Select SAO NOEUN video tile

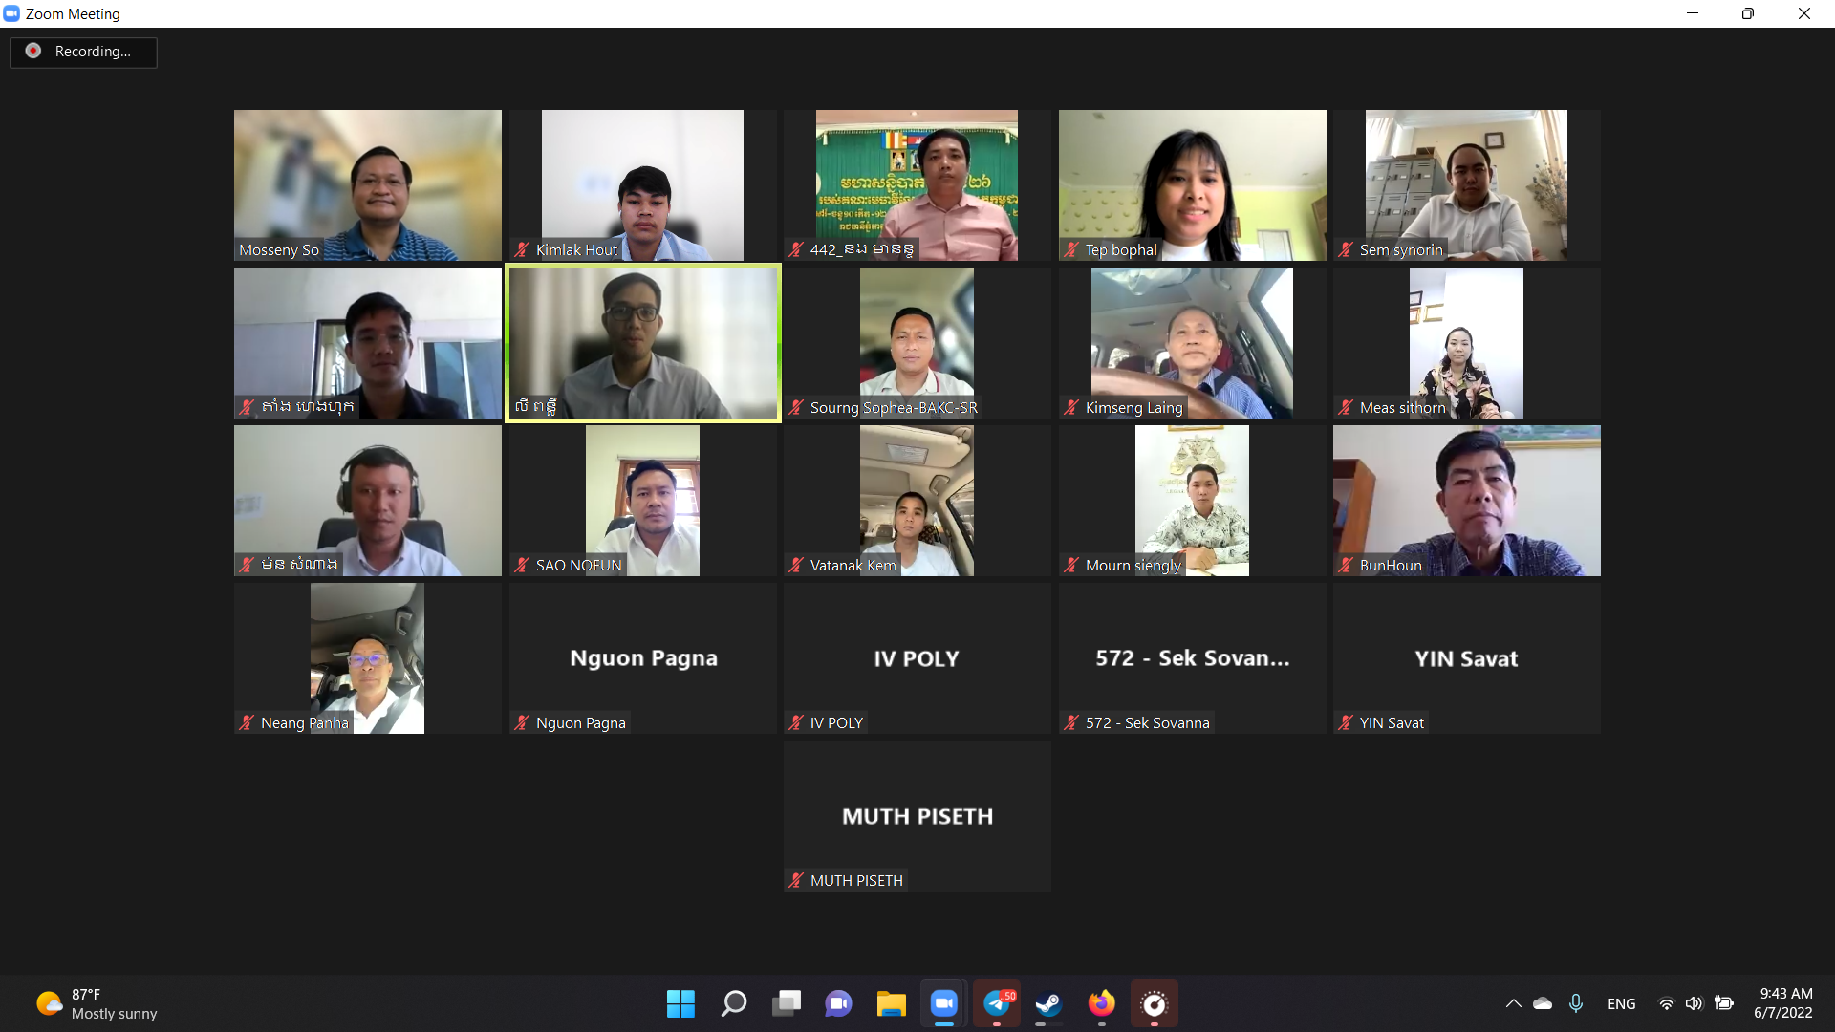pyautogui.click(x=642, y=501)
